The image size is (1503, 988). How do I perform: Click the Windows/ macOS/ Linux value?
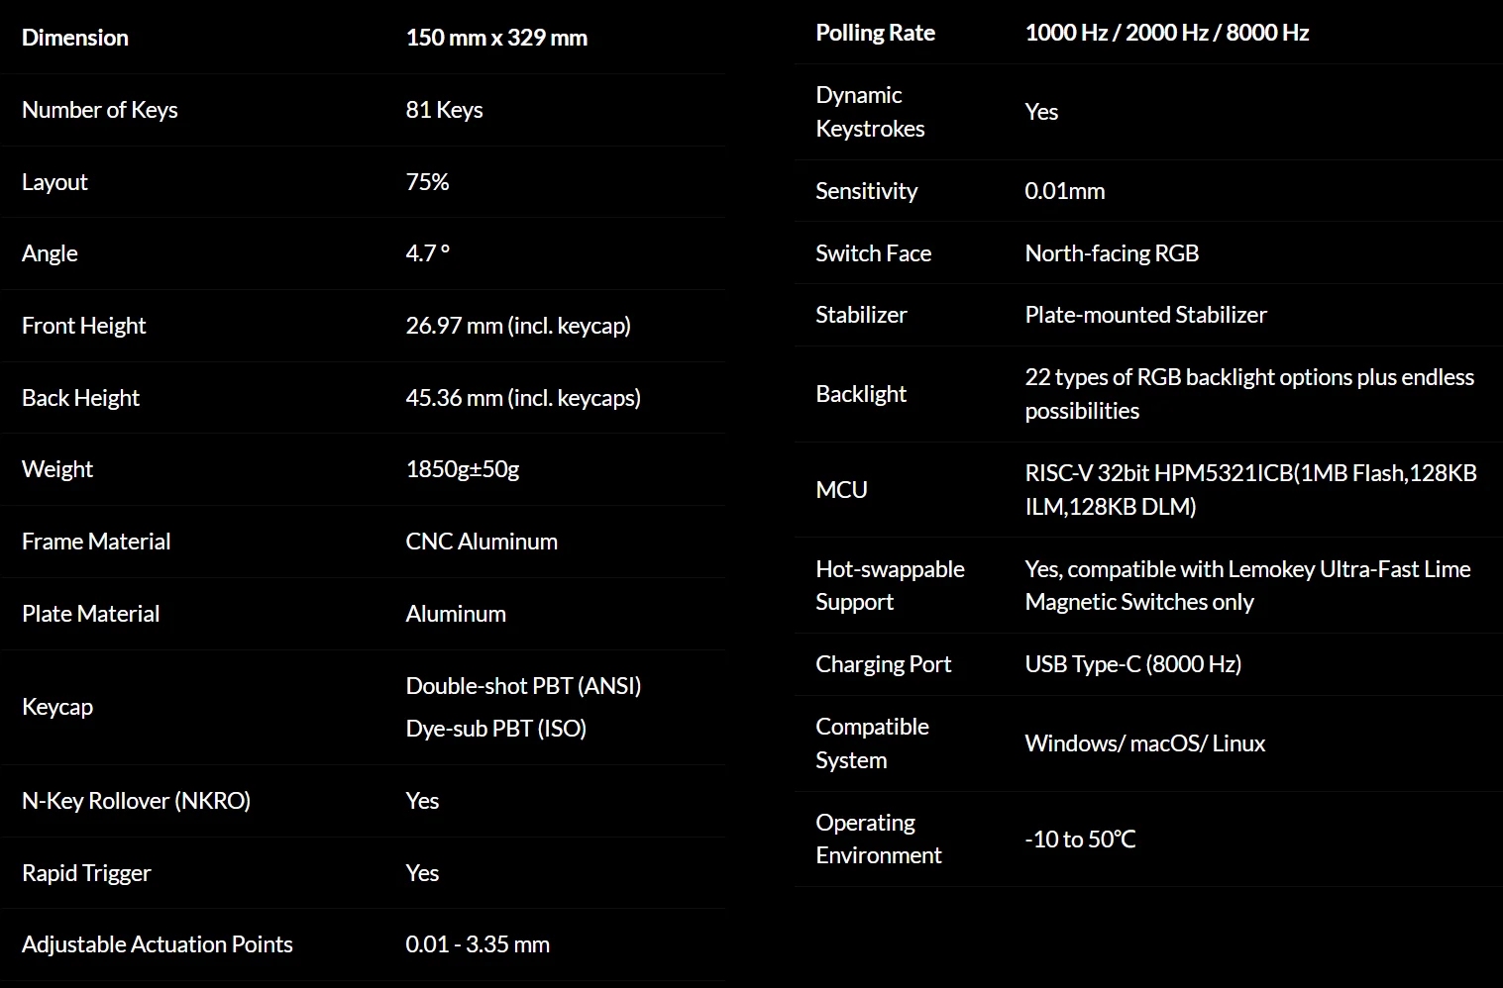click(1145, 743)
